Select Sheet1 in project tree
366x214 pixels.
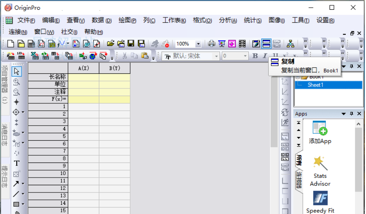(x=315, y=85)
